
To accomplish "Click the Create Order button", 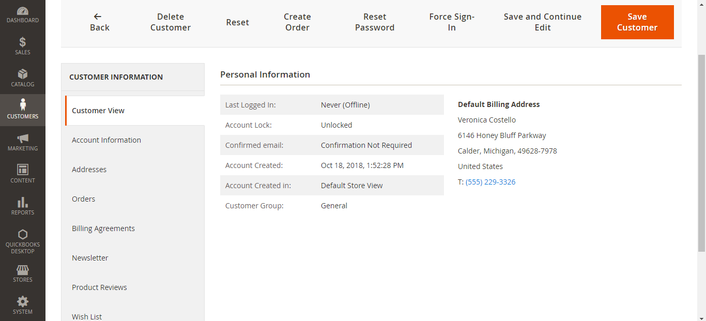I will [x=297, y=22].
